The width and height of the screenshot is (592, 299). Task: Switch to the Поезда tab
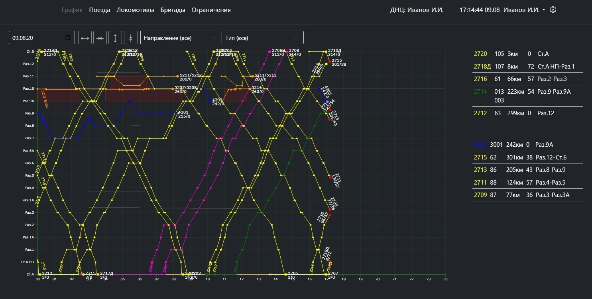[100, 10]
